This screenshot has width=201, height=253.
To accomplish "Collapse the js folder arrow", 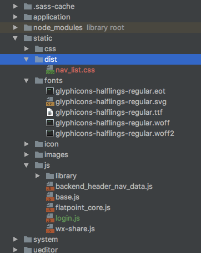I will (x=26, y=166).
